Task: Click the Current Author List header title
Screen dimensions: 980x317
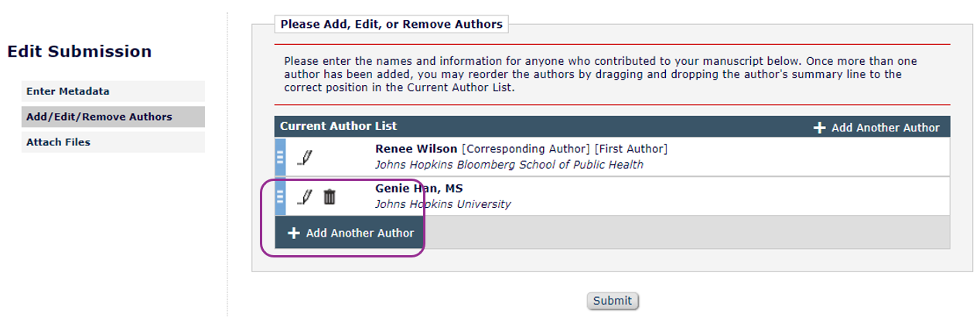Action: point(338,126)
